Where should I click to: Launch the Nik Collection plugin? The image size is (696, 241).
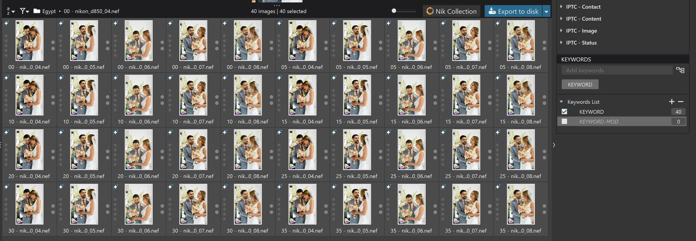pos(451,11)
